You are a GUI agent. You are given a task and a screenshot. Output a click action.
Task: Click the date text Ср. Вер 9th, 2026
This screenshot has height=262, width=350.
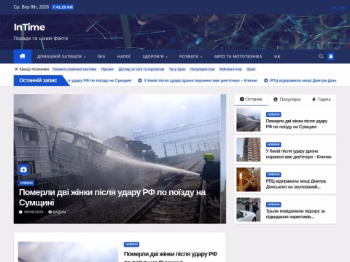click(x=31, y=7)
